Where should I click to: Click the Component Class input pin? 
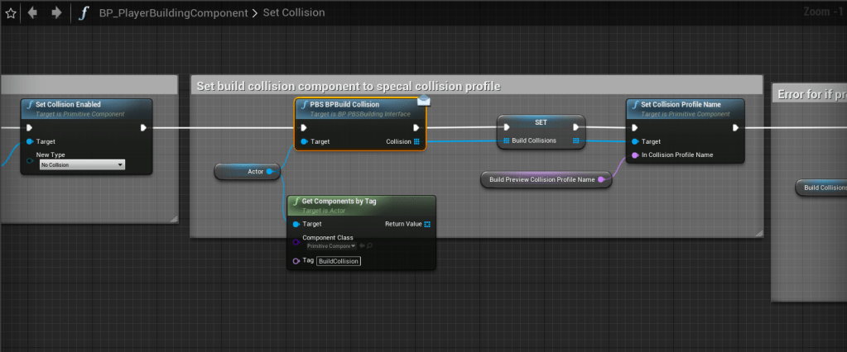[x=296, y=242]
